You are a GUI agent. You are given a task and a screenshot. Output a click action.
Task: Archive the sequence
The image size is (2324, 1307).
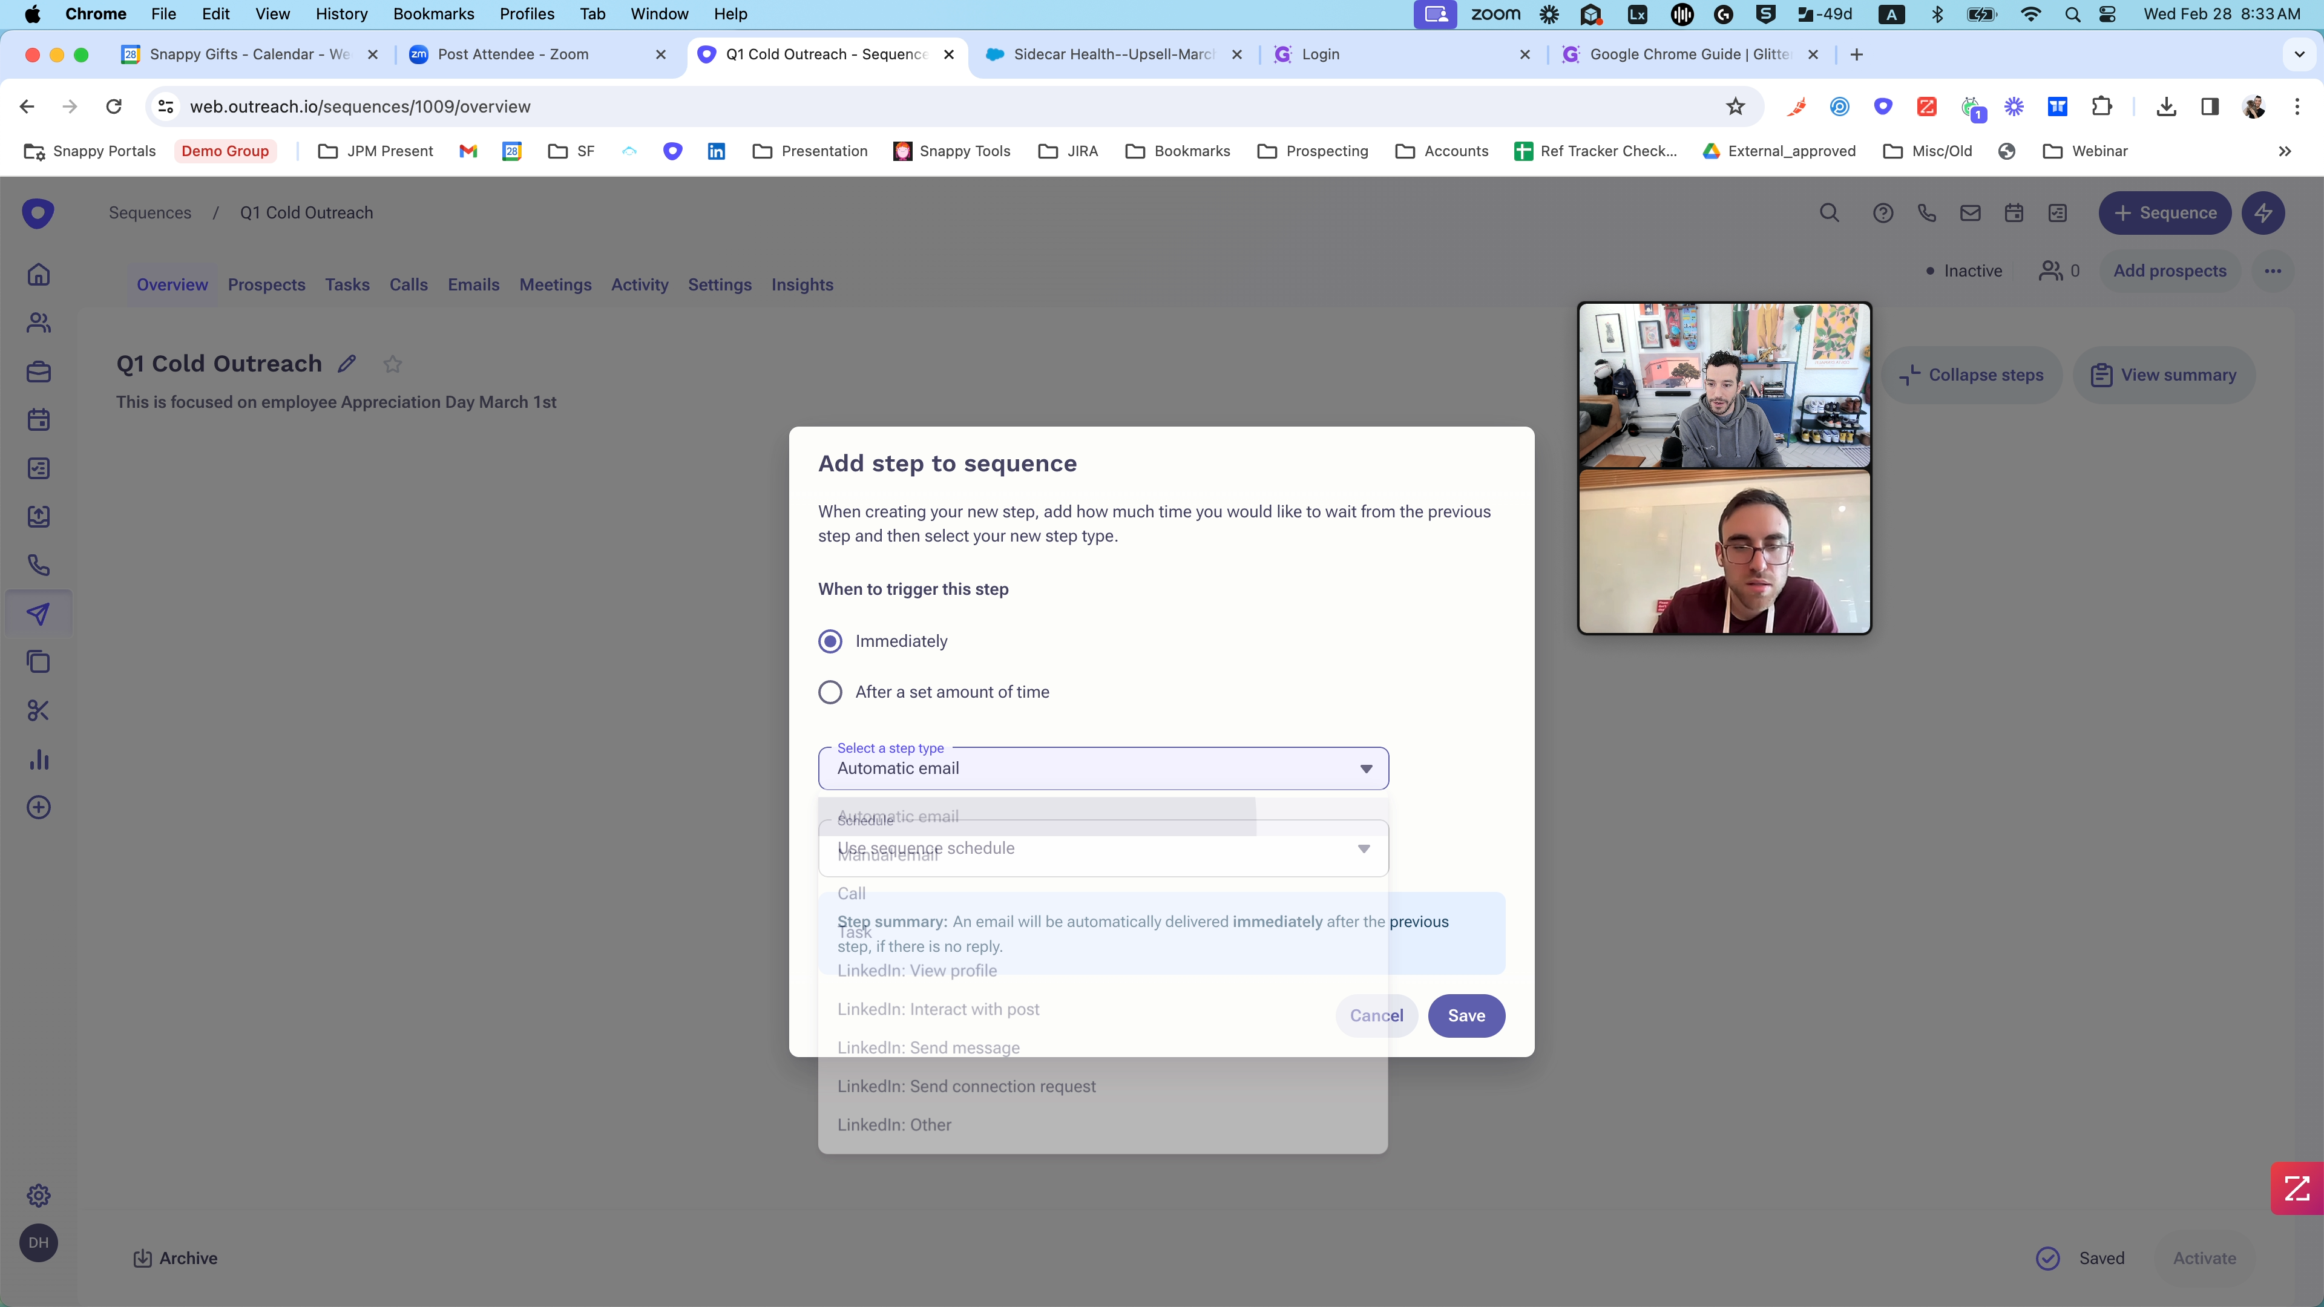pyautogui.click(x=175, y=1259)
